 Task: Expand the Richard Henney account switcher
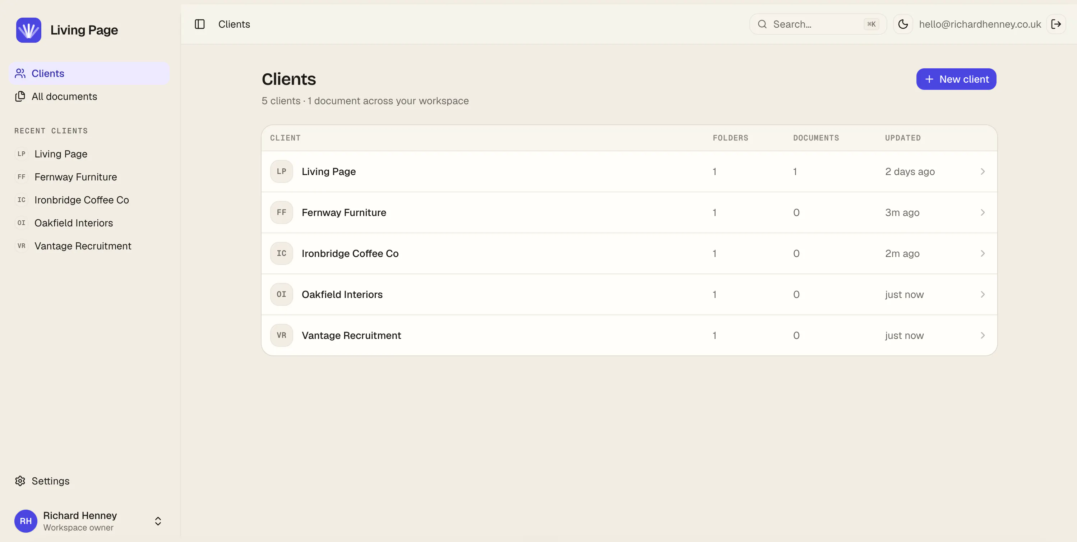(158, 521)
